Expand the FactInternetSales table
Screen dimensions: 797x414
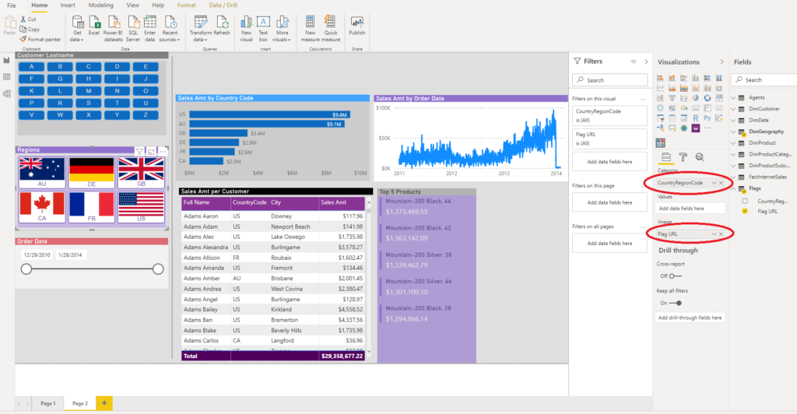(x=733, y=177)
